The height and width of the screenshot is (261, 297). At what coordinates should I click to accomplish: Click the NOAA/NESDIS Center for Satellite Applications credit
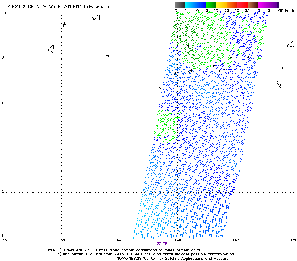[x=173, y=259]
